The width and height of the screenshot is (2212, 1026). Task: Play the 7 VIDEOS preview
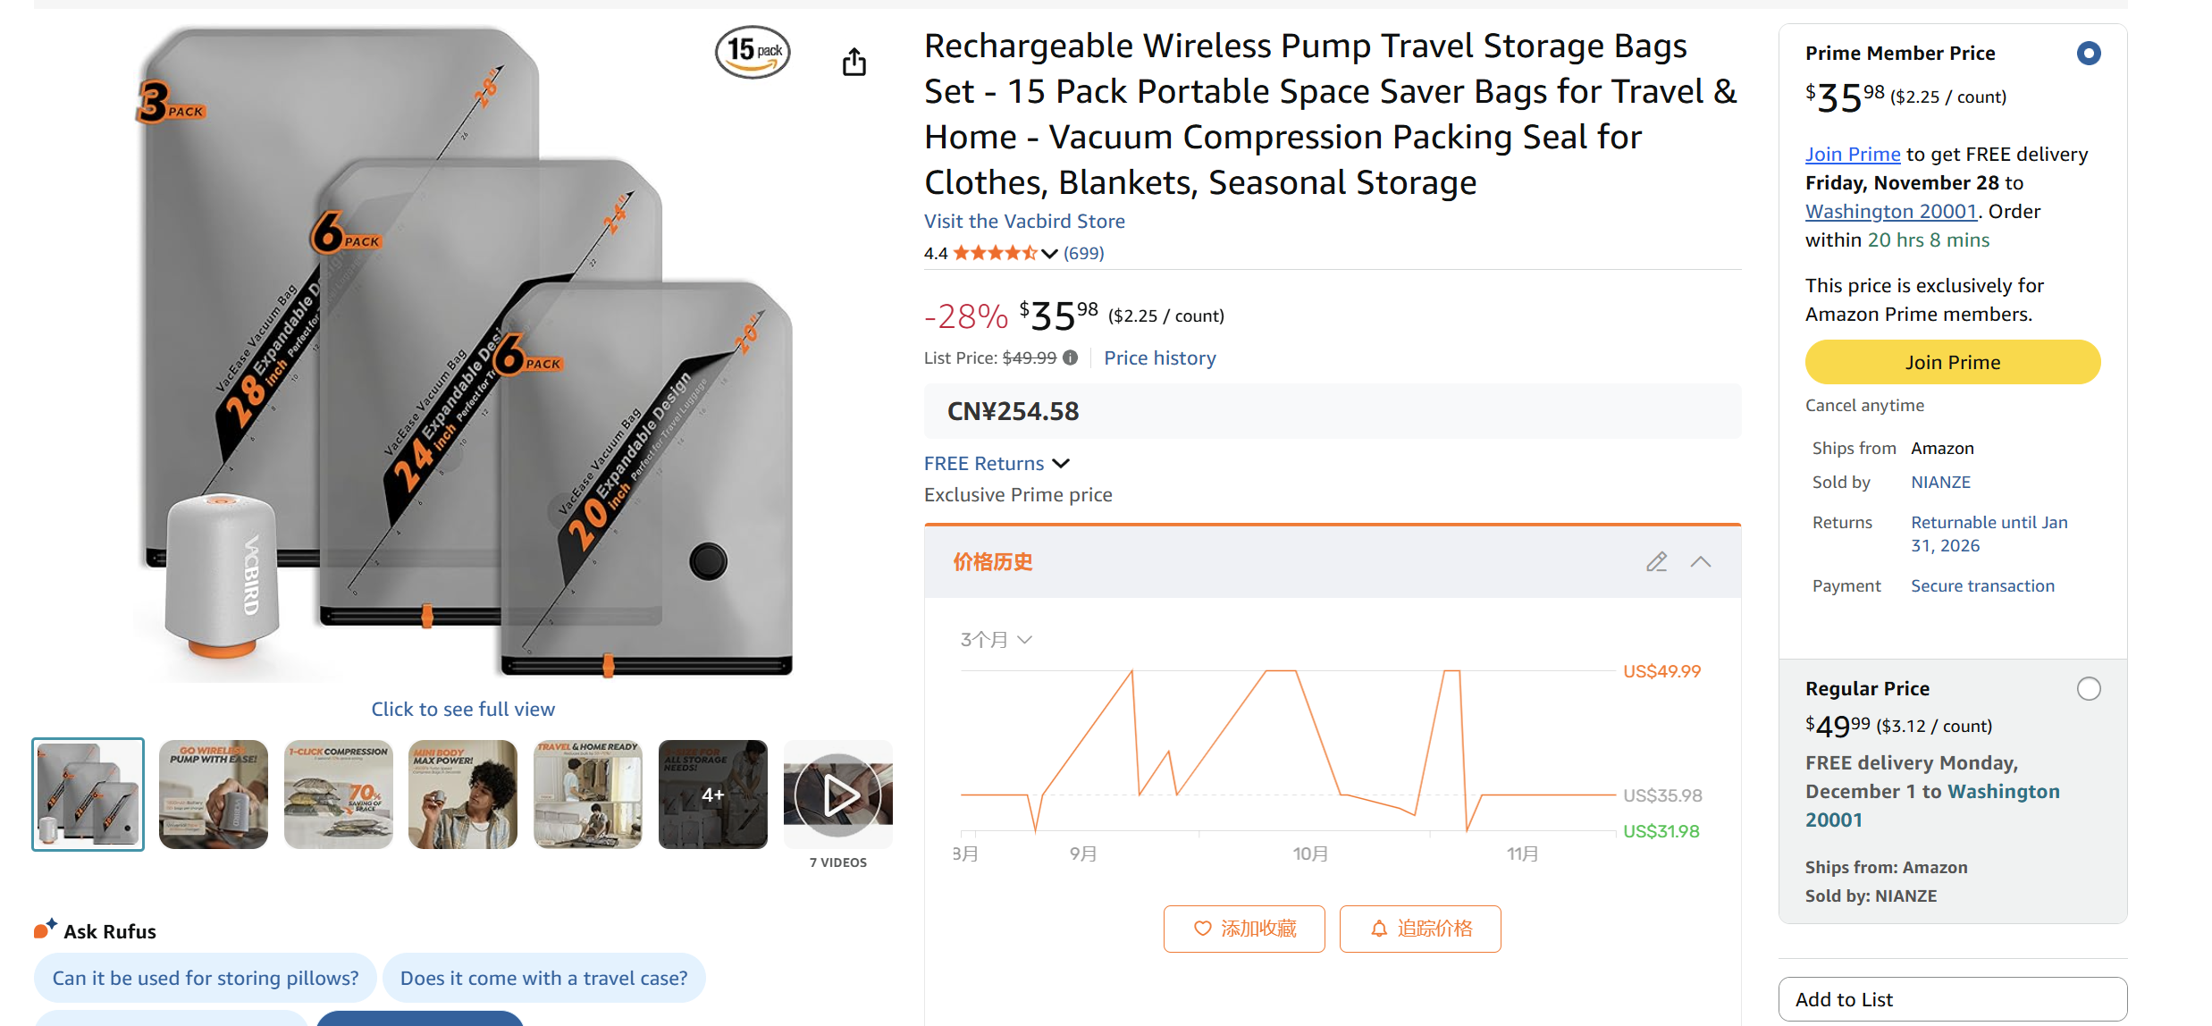tap(837, 794)
